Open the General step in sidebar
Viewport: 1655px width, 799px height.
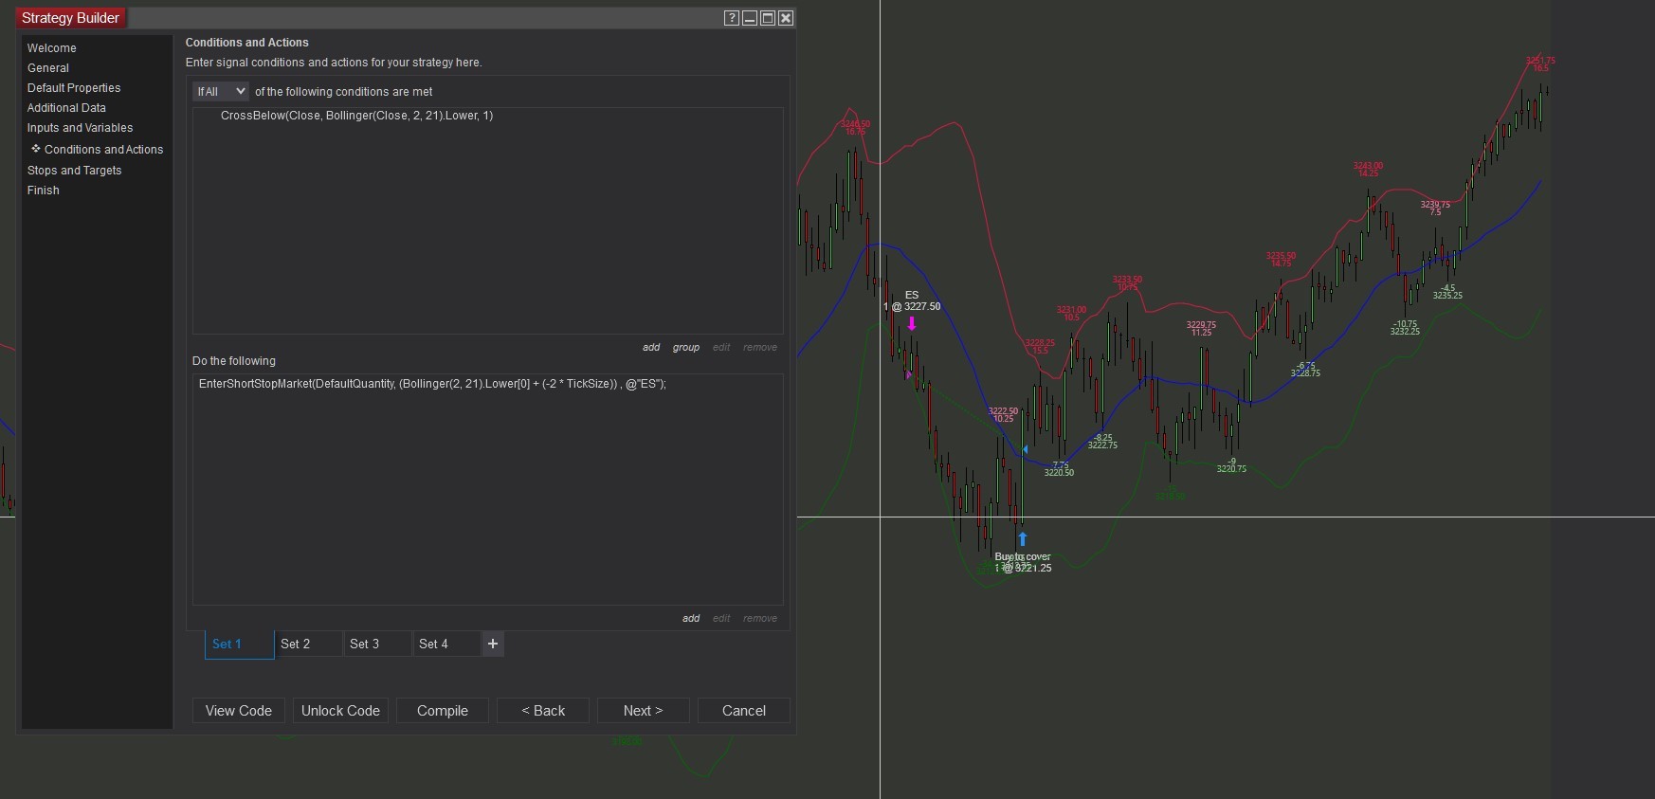click(48, 68)
